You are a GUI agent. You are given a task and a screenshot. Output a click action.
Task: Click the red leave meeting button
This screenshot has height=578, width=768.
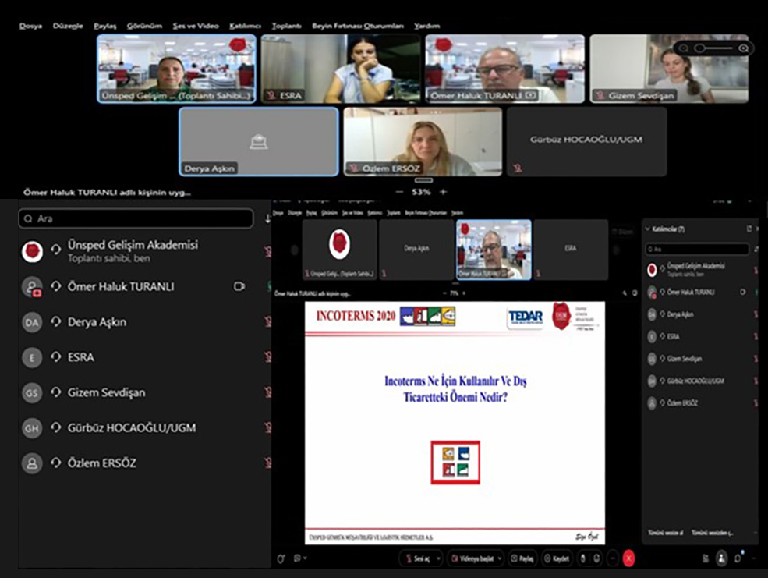coord(629,558)
